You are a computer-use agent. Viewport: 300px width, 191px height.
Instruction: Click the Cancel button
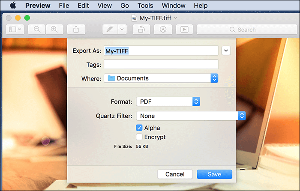(x=175, y=174)
